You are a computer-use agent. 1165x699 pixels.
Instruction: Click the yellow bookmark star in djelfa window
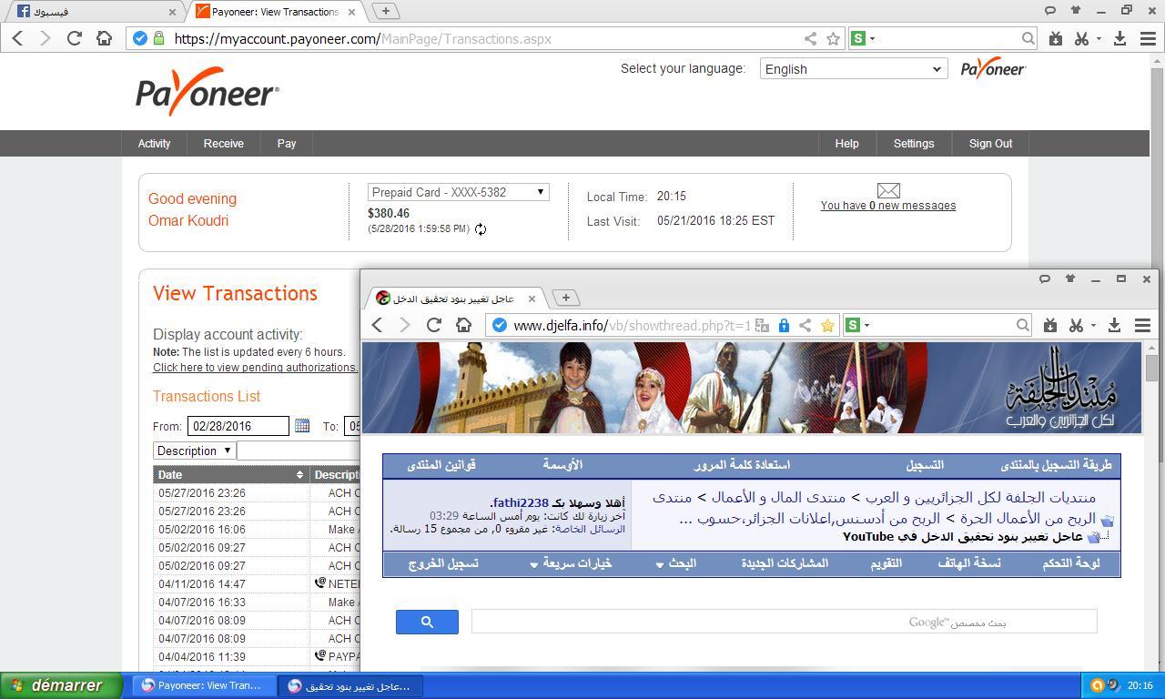coord(827,325)
